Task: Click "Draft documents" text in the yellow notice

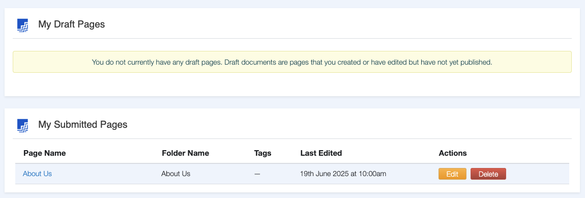Action: pyautogui.click(x=248, y=62)
